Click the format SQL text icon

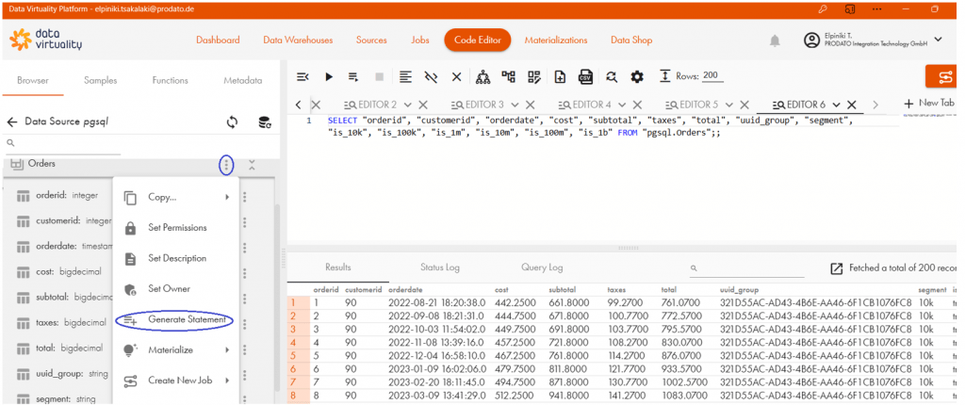[x=405, y=76]
